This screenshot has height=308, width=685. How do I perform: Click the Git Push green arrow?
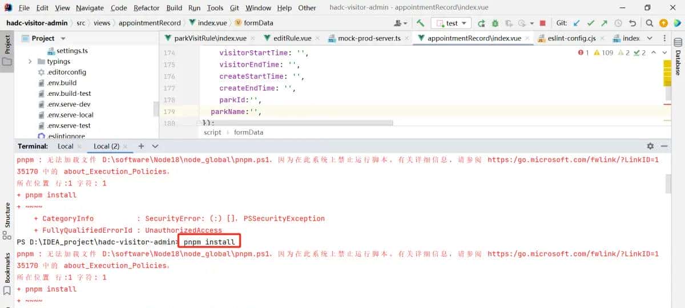click(605, 23)
